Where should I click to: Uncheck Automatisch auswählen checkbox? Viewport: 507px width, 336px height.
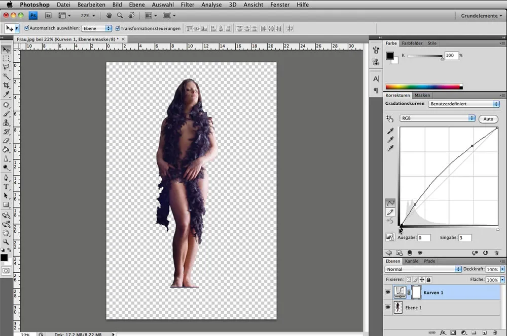tap(26, 28)
